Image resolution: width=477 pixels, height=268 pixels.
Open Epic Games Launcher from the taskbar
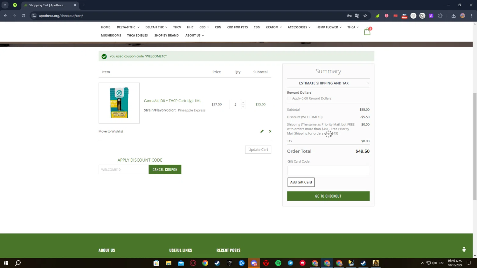pyautogui.click(x=230, y=263)
